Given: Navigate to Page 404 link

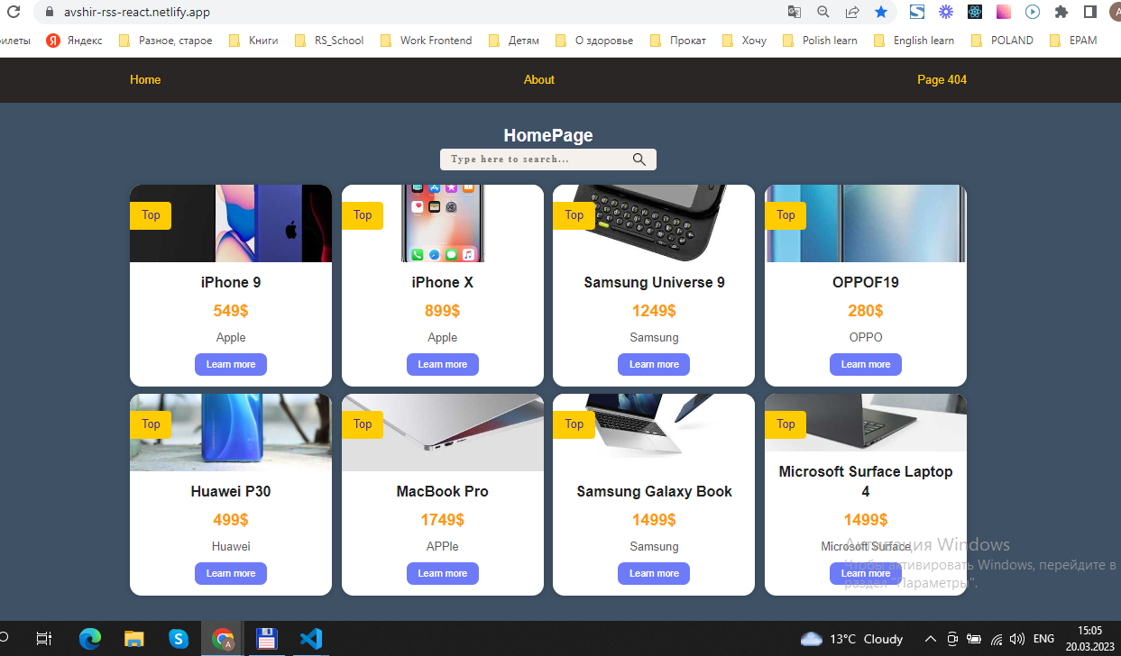Looking at the screenshot, I should click(942, 79).
